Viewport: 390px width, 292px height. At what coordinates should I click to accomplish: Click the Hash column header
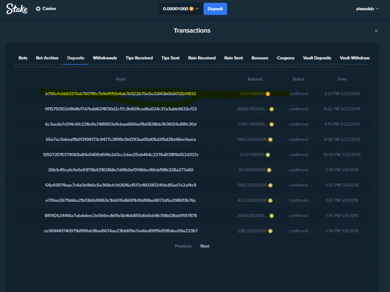coord(120,79)
